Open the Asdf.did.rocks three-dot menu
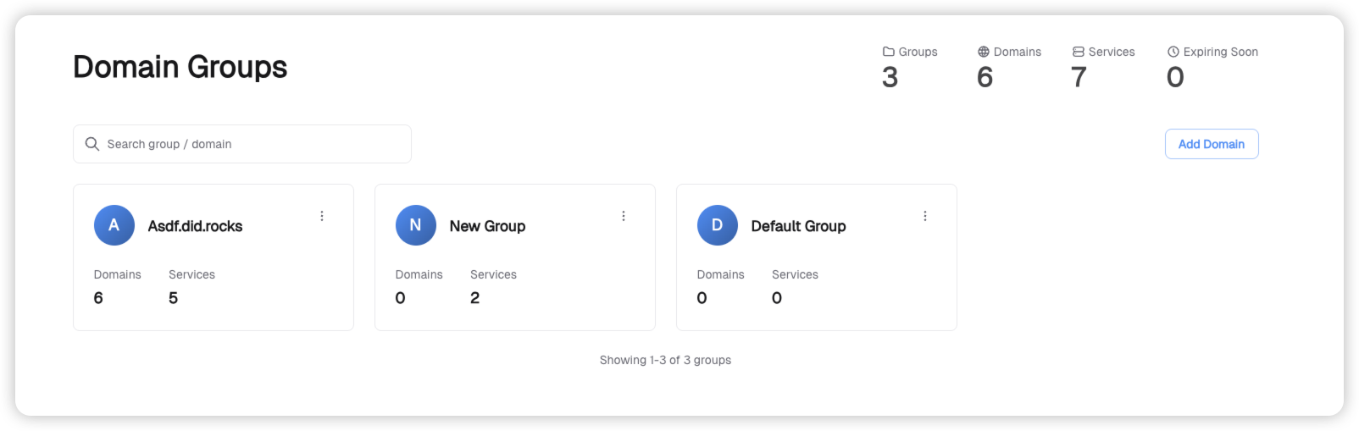This screenshot has width=1359, height=431. click(x=322, y=216)
